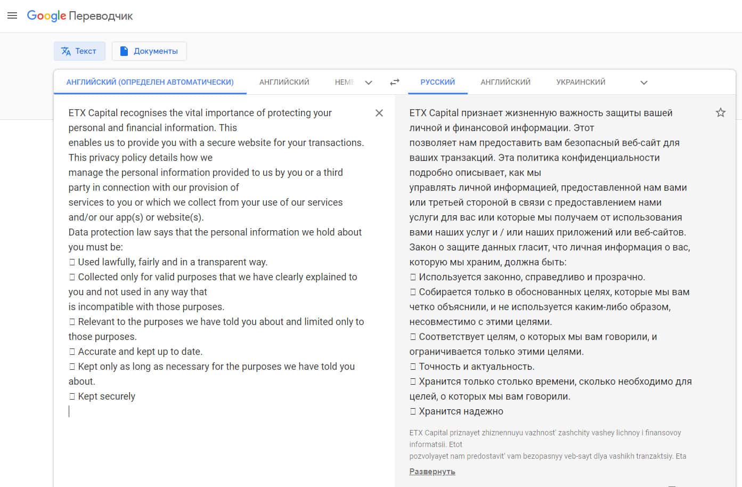Screen dimensions: 742x487
Task: Select the truncated Нем source language tab
Action: coord(344,82)
